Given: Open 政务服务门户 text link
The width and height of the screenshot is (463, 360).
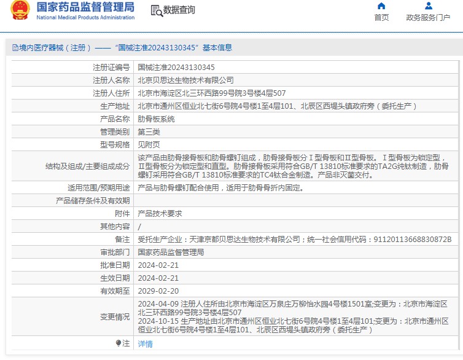Looking at the screenshot, I should click(428, 18).
